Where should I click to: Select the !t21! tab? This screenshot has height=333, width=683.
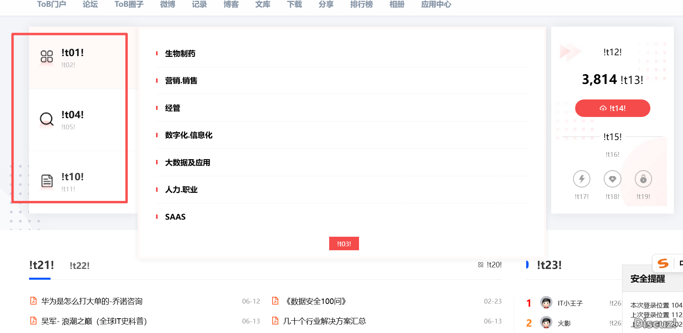pos(41,265)
